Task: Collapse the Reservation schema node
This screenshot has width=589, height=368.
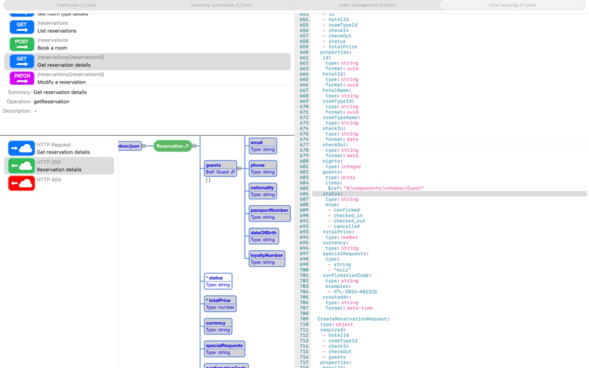Action: click(195, 146)
